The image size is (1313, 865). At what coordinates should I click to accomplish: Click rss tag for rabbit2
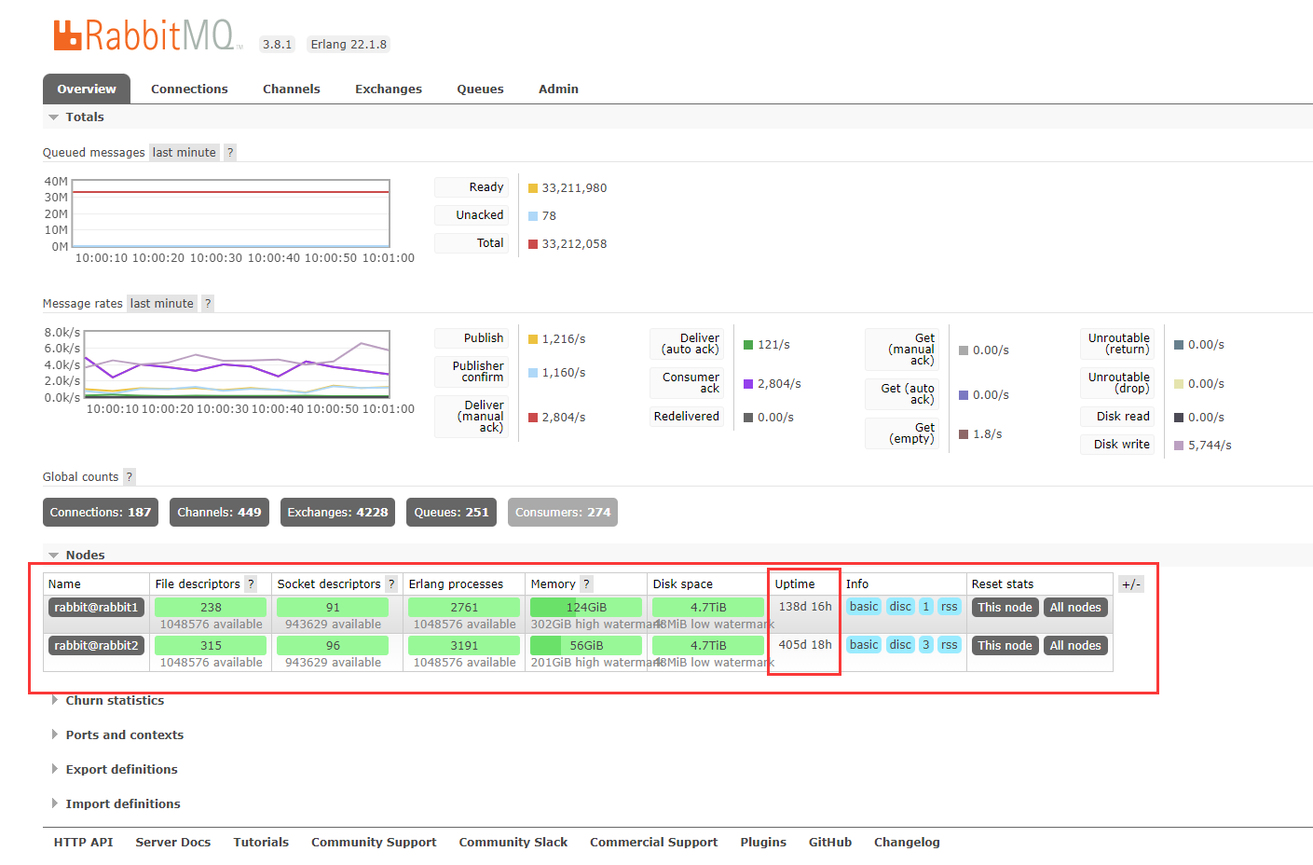949,645
